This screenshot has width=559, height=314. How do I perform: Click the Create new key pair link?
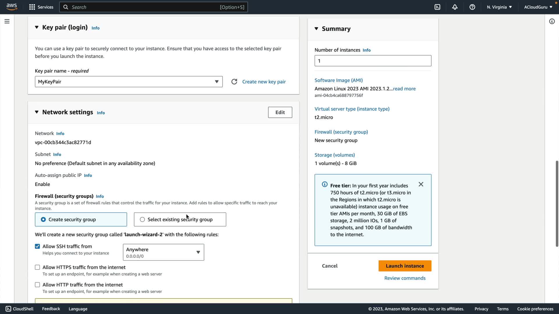coord(264,82)
